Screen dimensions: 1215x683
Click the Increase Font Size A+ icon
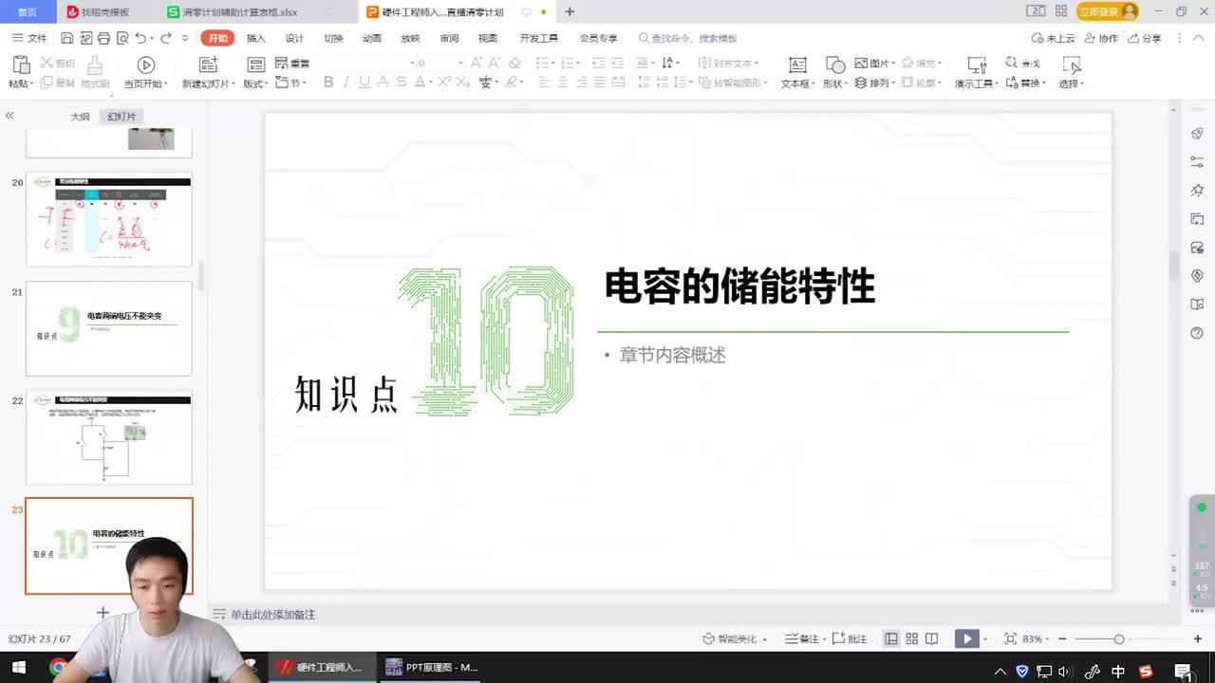476,63
